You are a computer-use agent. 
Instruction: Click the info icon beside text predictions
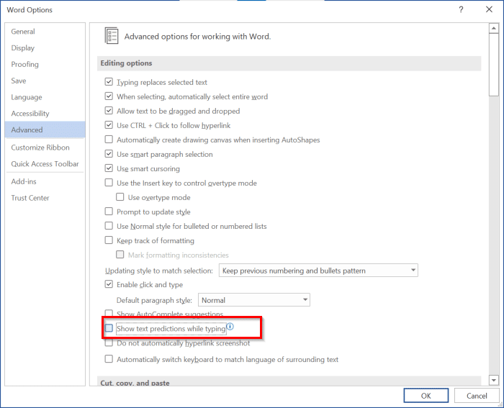230,327
